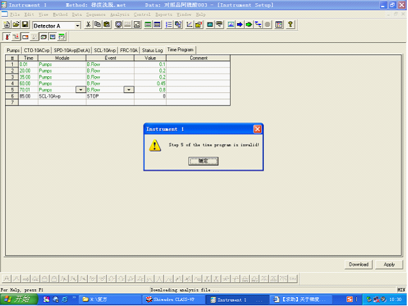This screenshot has width=408, height=306.
Task: Click the 确定 button in the warning dialog
Action: [x=203, y=161]
